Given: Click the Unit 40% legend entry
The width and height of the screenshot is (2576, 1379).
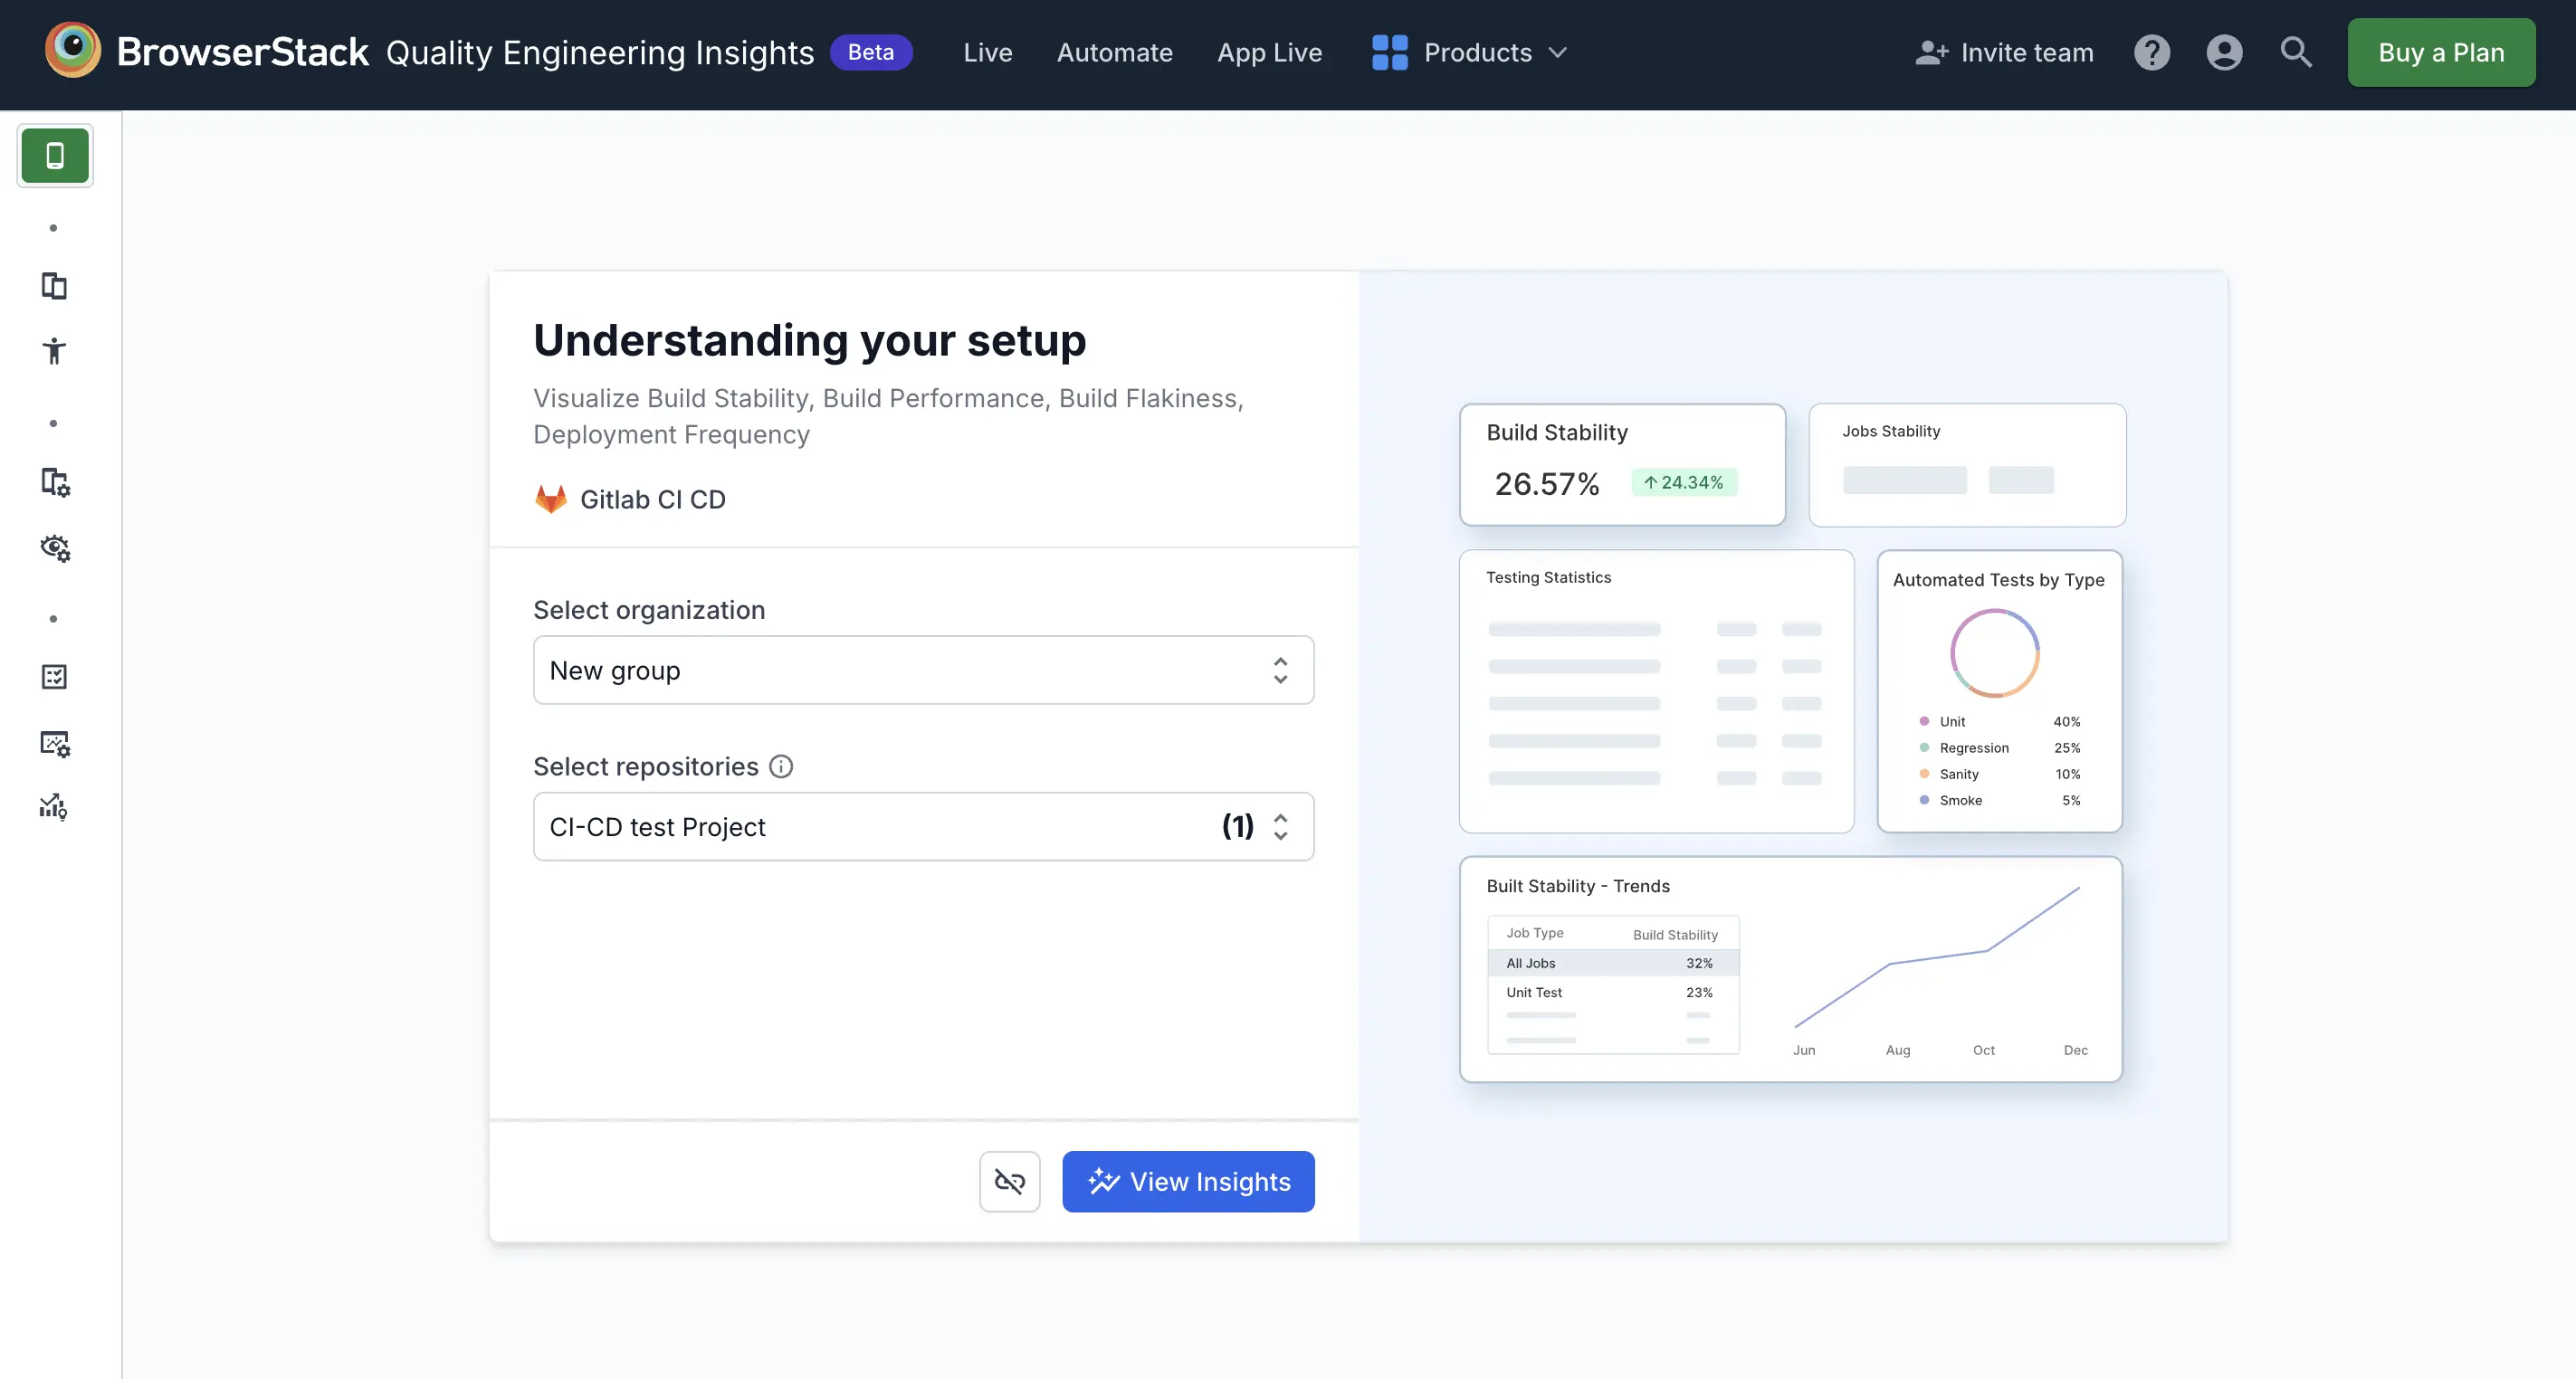Looking at the screenshot, I should click(x=1999, y=722).
